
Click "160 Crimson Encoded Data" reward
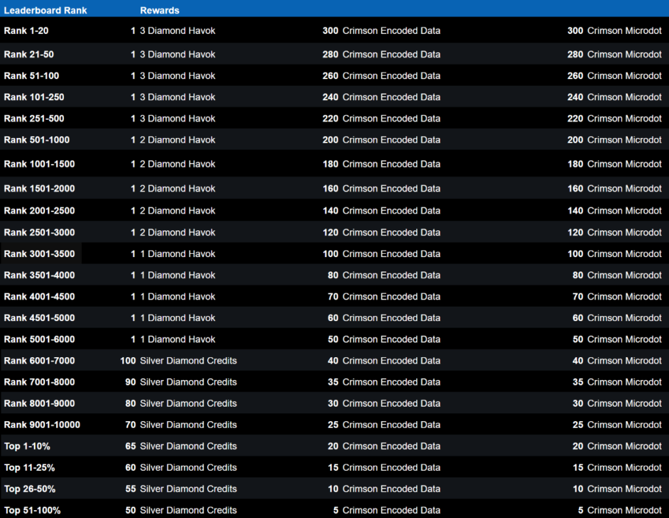point(382,189)
